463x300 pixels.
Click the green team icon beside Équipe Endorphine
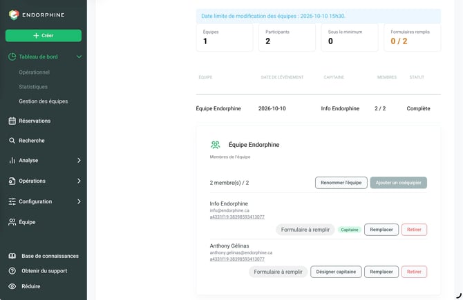point(215,145)
